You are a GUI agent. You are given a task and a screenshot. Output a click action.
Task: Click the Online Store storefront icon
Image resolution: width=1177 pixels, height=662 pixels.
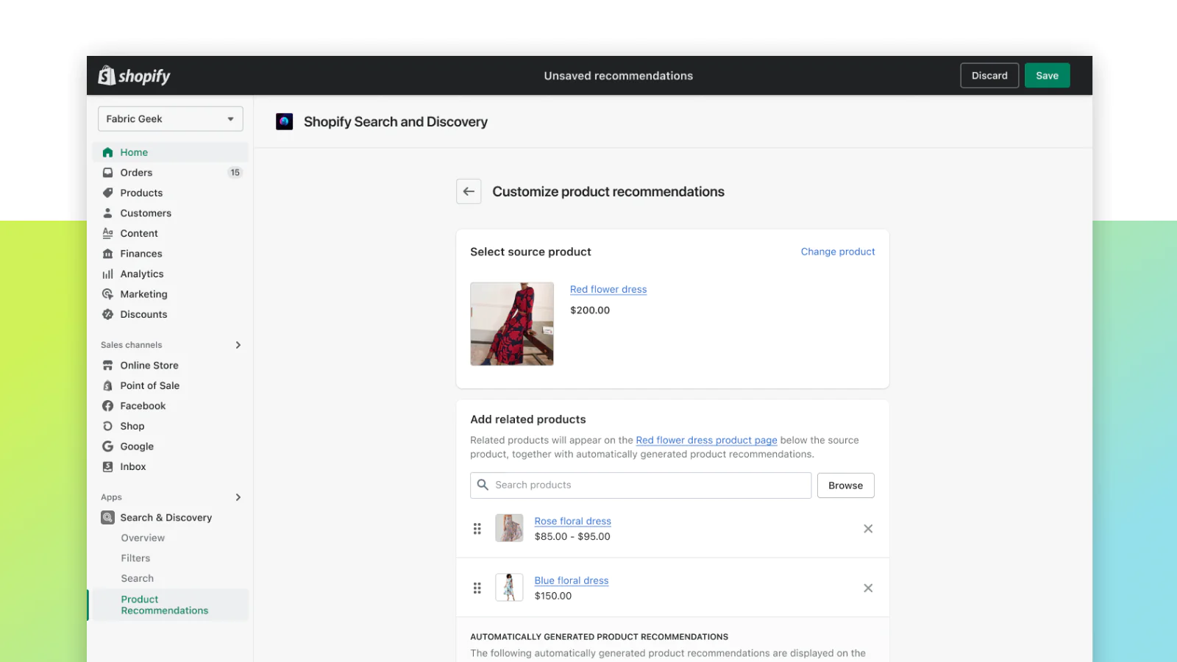[x=107, y=365]
